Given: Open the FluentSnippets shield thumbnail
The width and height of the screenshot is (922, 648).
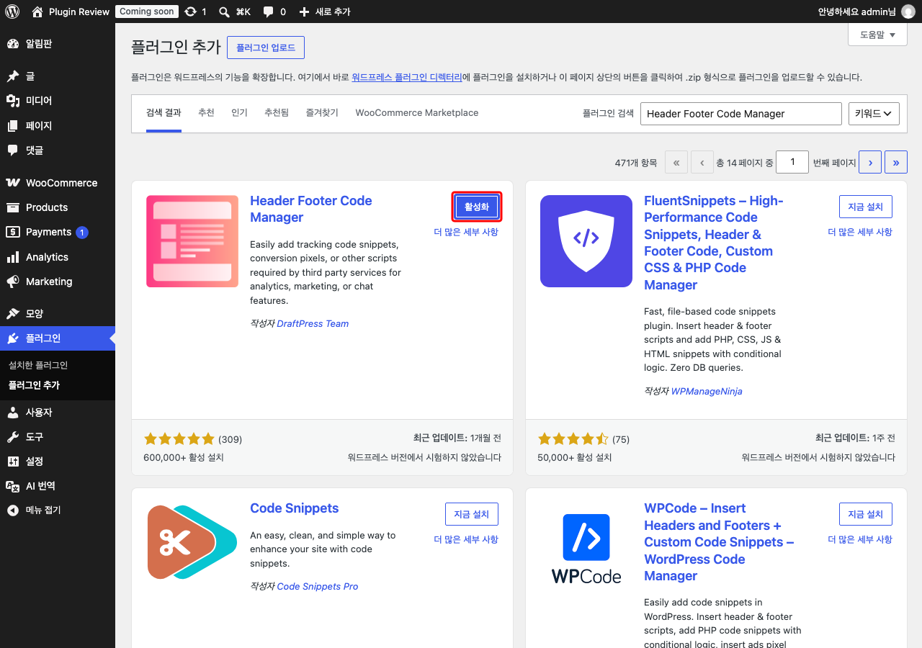Looking at the screenshot, I should (586, 241).
